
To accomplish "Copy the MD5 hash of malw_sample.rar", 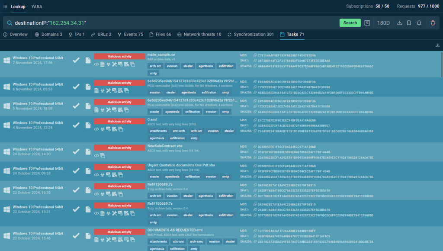I will point(255,55).
